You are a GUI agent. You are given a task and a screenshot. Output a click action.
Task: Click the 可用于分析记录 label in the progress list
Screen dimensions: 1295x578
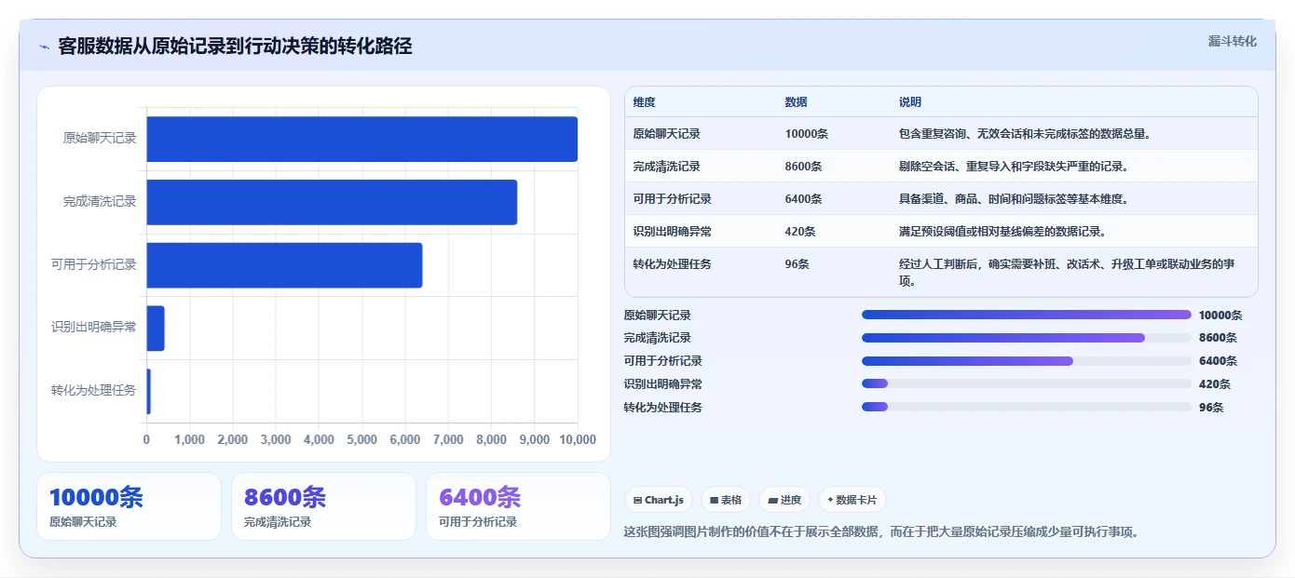pos(663,361)
